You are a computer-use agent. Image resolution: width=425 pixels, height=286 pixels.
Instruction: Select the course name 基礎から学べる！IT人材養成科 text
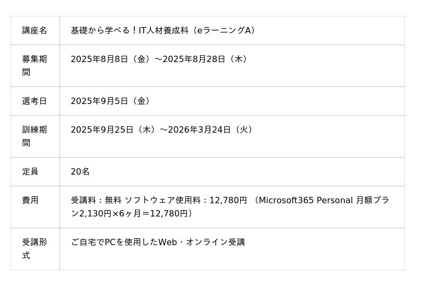130,31
